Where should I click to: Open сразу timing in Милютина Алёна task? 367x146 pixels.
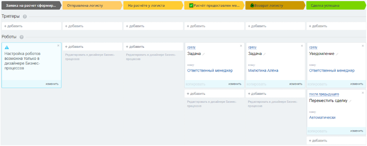pos(252,47)
